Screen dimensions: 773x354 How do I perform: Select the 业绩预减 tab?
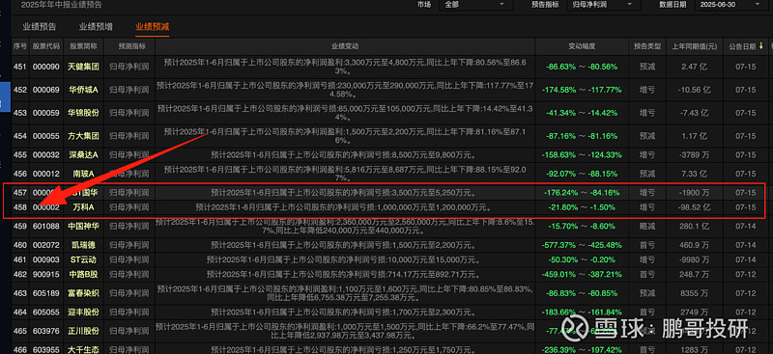153,27
